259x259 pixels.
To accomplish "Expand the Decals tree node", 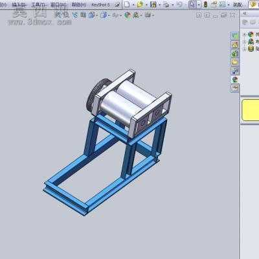I will tap(245, 49).
